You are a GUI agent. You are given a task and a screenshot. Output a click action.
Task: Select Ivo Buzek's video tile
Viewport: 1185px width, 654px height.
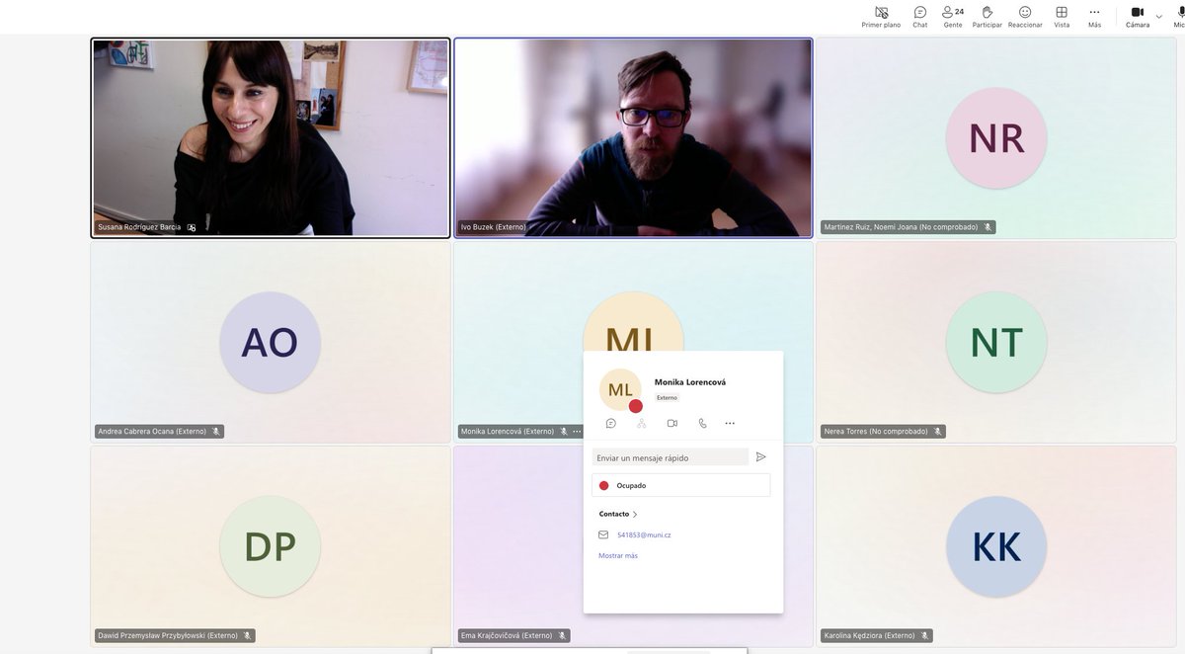click(633, 137)
